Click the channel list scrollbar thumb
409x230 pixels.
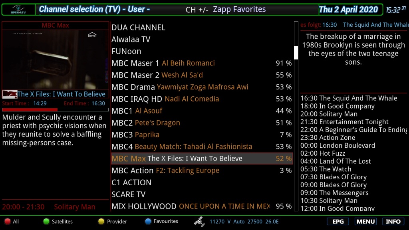(296, 52)
